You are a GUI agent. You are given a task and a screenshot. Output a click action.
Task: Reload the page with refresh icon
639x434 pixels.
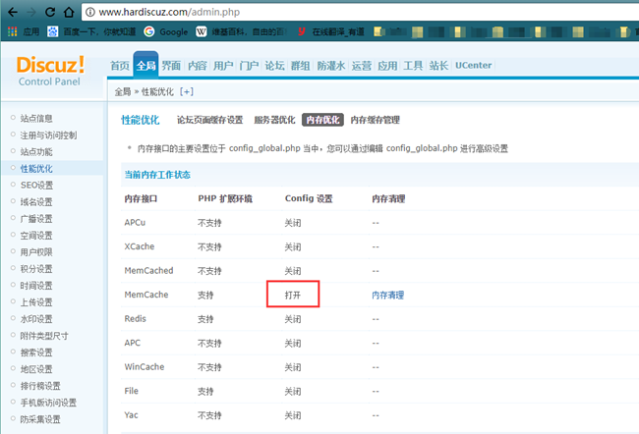pos(50,12)
